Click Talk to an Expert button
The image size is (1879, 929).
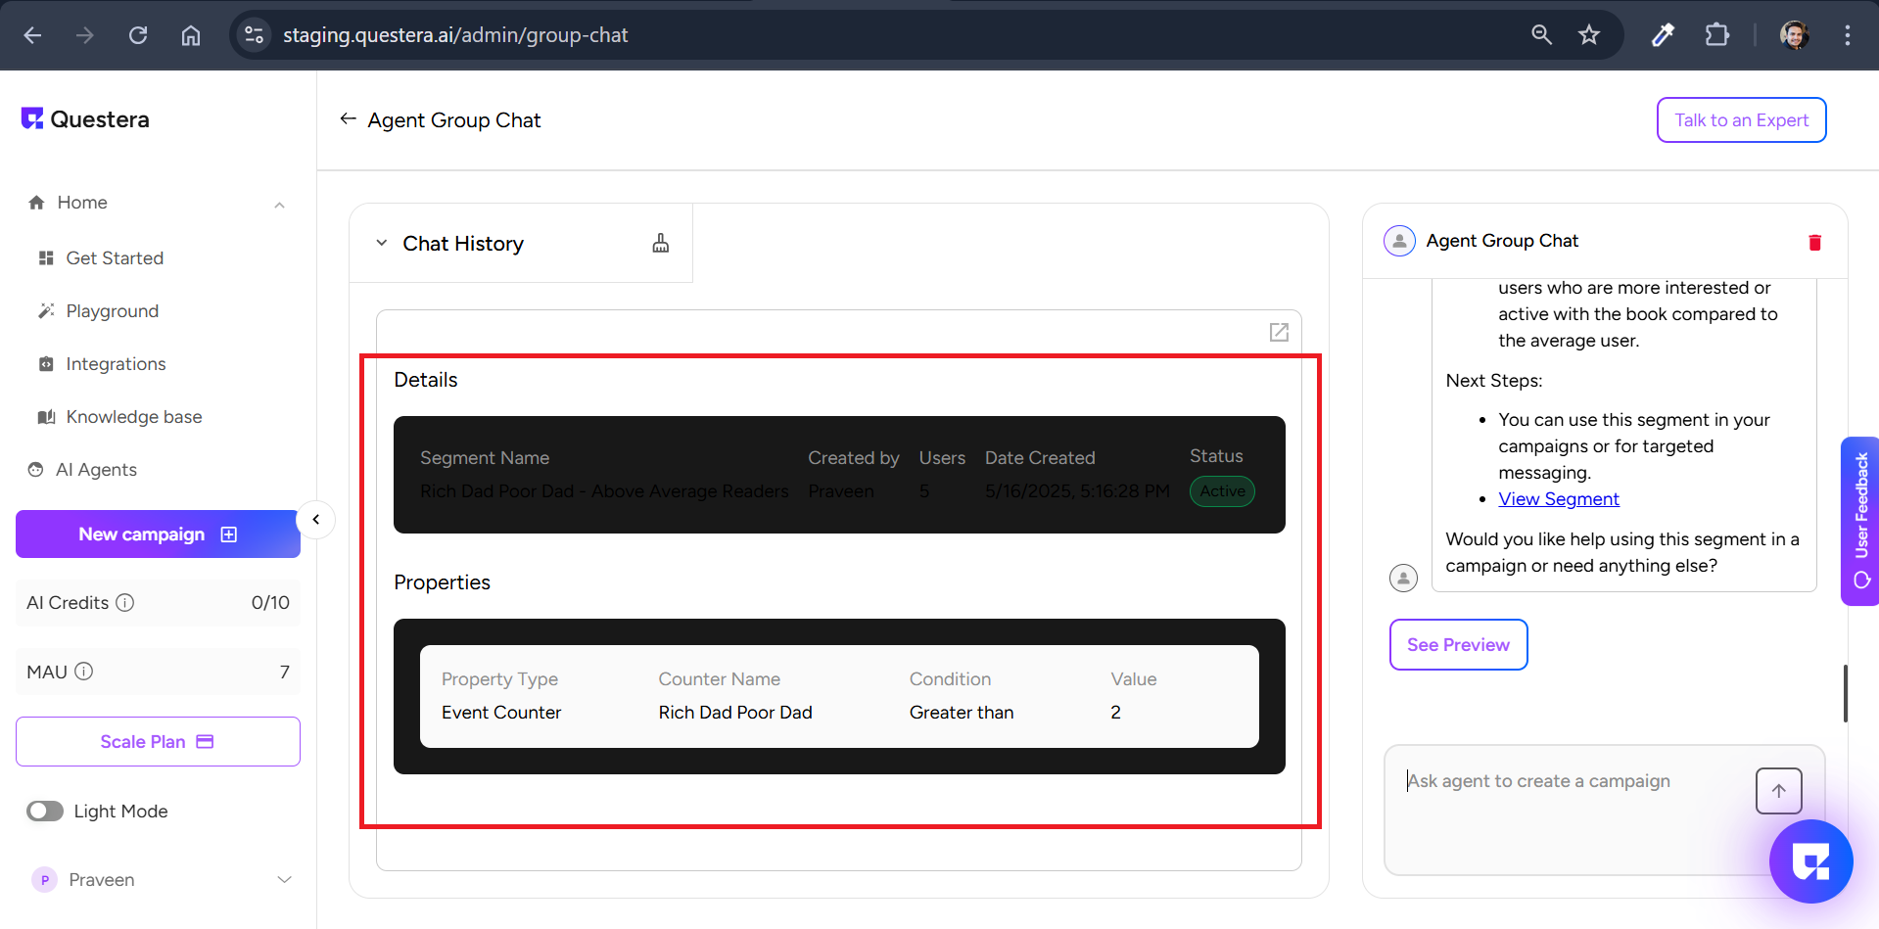click(1741, 120)
